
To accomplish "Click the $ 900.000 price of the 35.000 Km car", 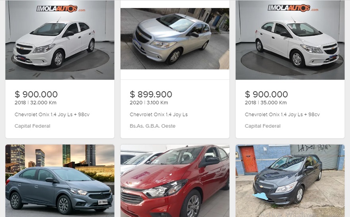I will coord(266,94).
